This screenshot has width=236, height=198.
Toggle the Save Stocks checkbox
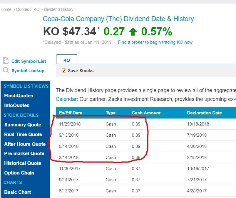click(x=64, y=70)
